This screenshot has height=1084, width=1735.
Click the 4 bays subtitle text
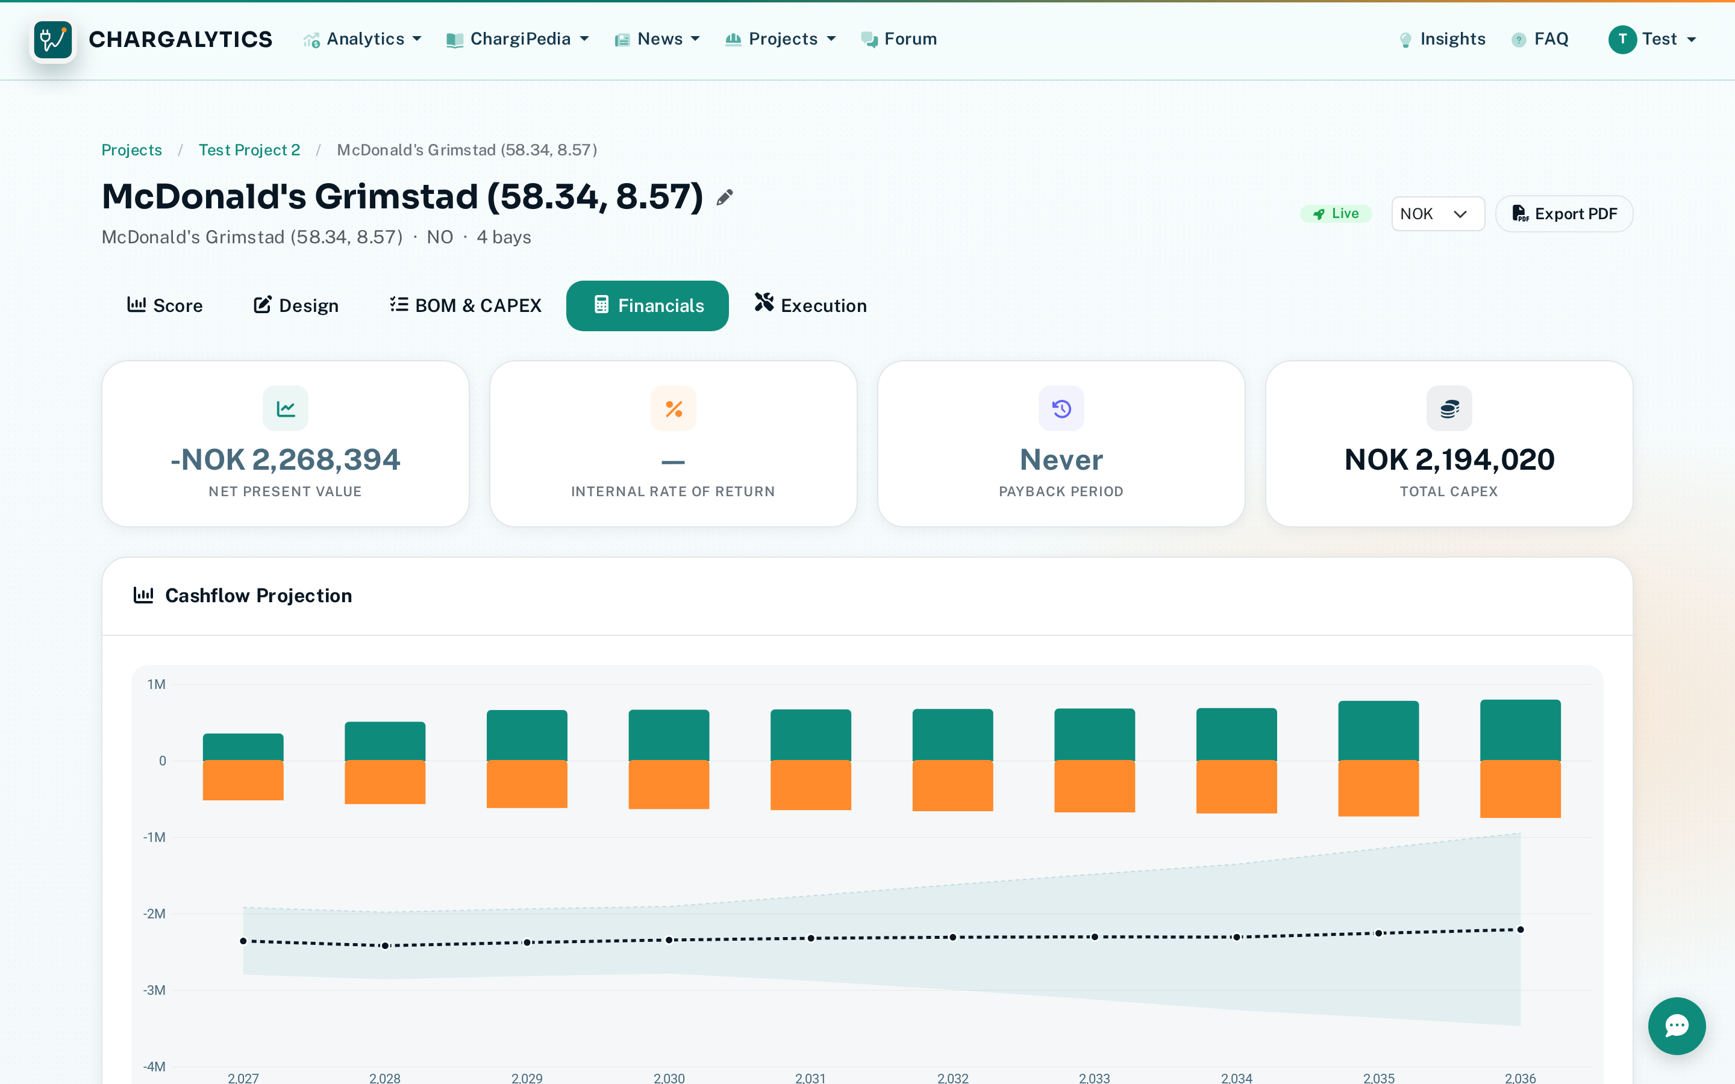point(504,237)
